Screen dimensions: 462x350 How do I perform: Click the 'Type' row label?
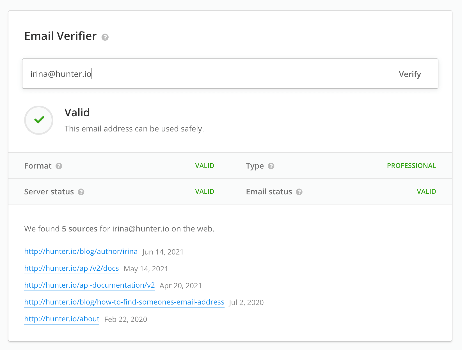(x=255, y=166)
